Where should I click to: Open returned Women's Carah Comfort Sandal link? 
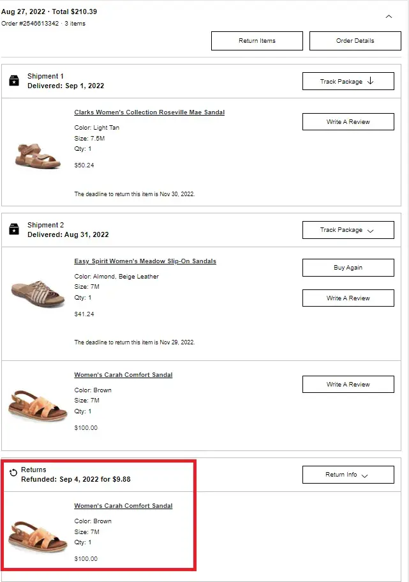tap(123, 506)
